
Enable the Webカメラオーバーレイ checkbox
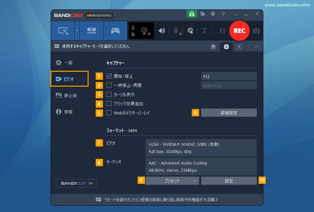pos(109,113)
